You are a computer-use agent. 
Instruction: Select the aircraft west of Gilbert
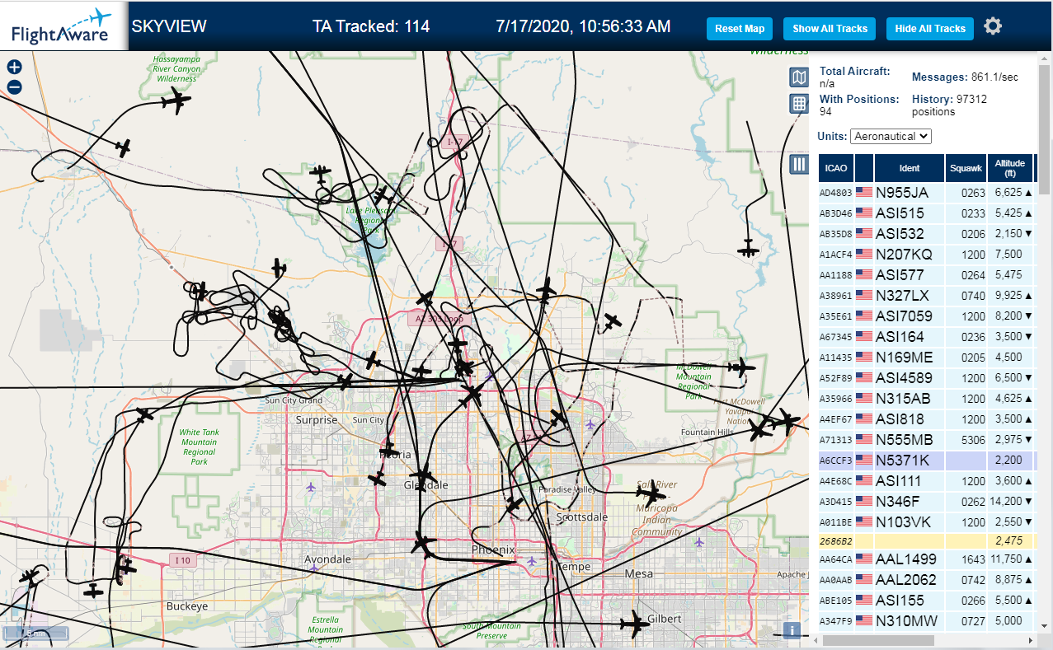click(x=635, y=624)
